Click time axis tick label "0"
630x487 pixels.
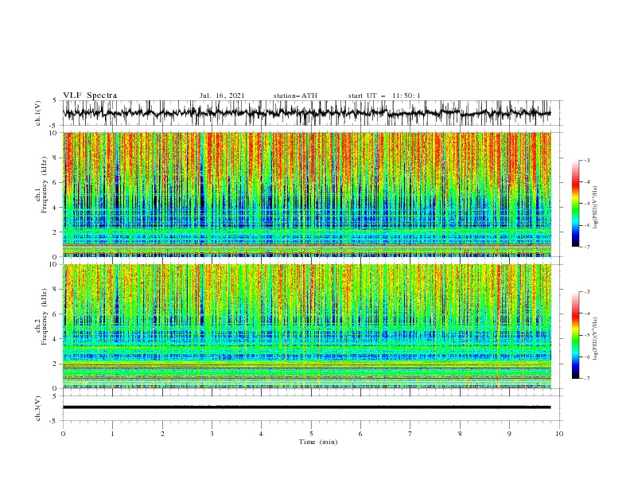(x=63, y=434)
